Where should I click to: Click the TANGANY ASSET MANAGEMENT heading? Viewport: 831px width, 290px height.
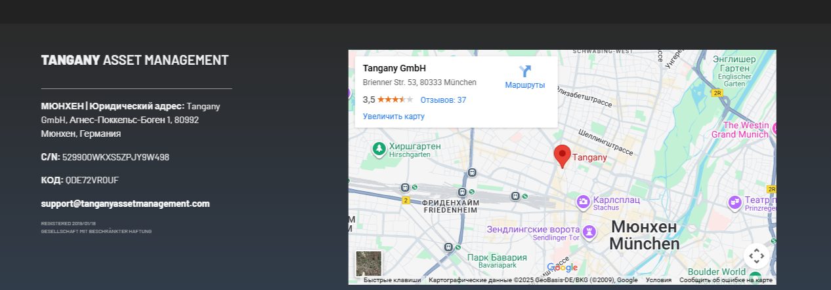pos(135,60)
